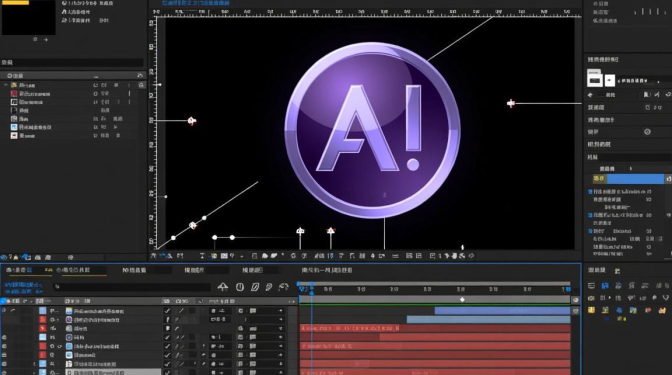
Task: Click into the timeline search input field
Action: click(131, 287)
